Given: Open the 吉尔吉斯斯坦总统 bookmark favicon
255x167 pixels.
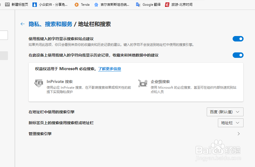Looking at the screenshot, I should coord(96,5).
